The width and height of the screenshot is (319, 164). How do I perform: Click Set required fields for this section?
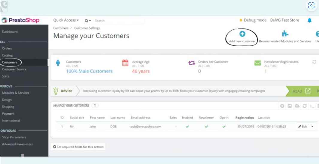pos(78,147)
